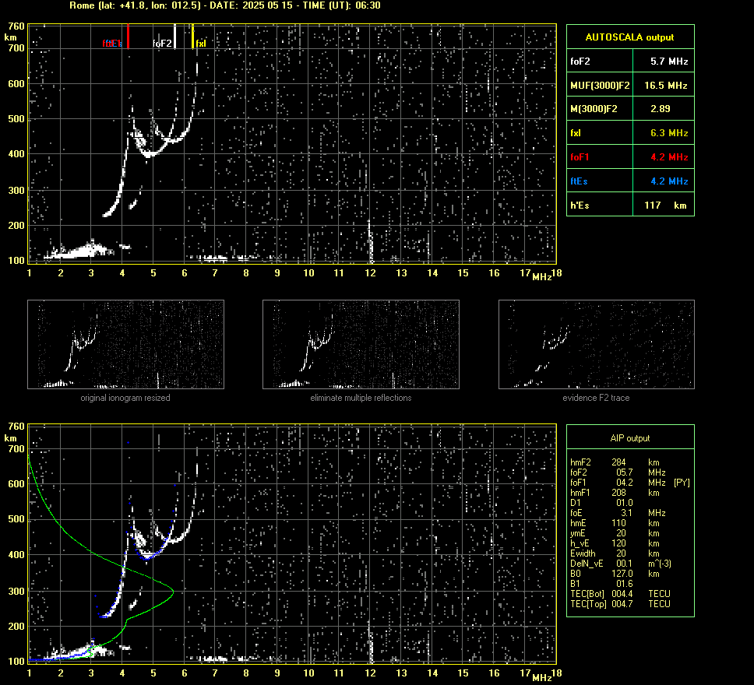This screenshot has width=754, height=685.
Task: Click the red 'foF1' label in AUTOSCALA table
Action: tap(580, 156)
